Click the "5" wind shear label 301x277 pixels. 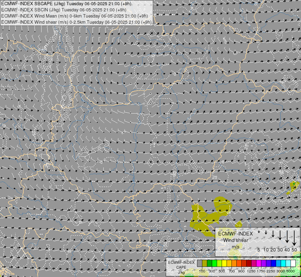pos(259,250)
